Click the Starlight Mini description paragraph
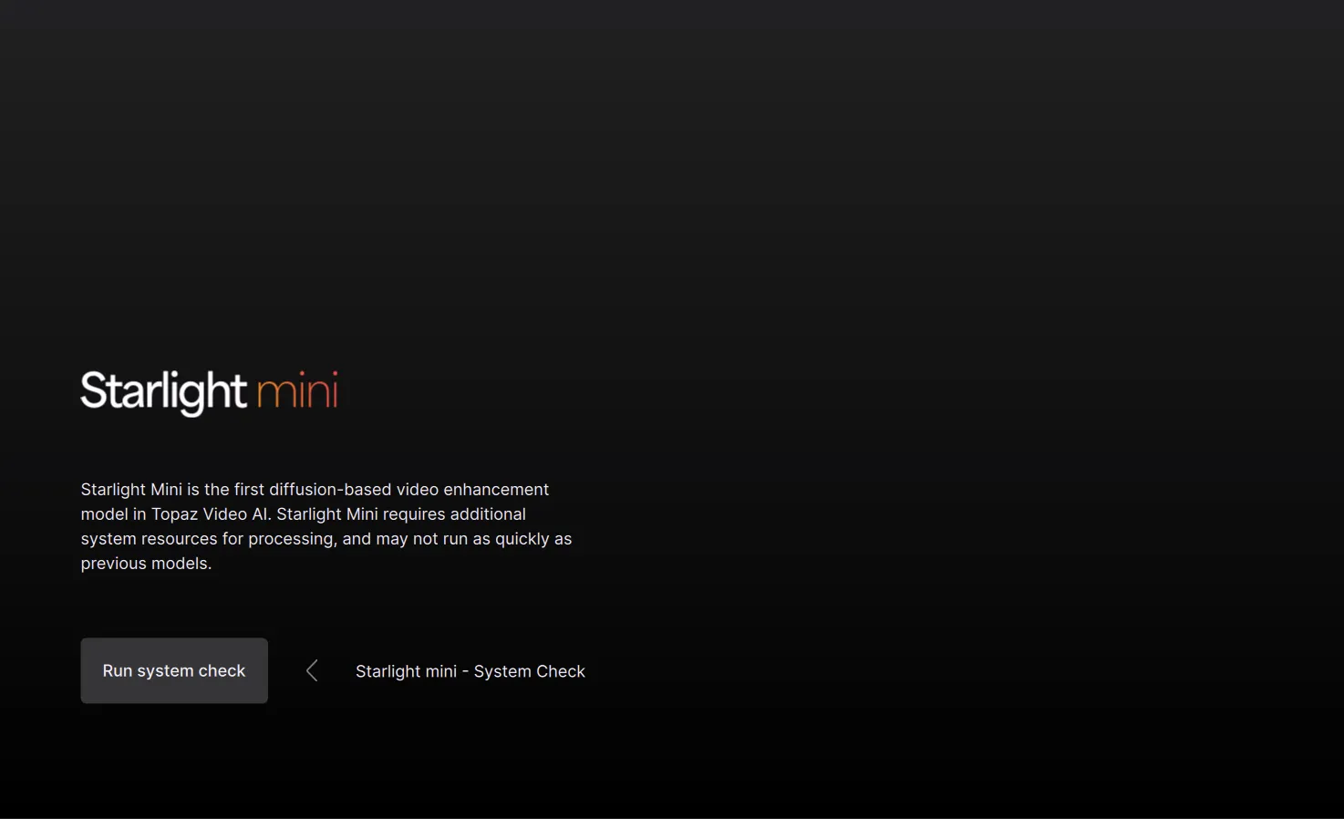Image resolution: width=1344 pixels, height=819 pixels. [x=326, y=526]
